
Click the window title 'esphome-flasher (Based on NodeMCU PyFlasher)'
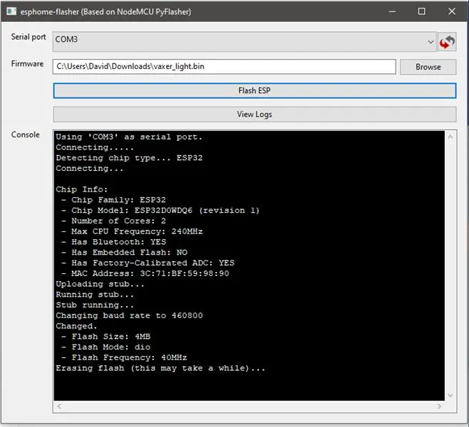(105, 11)
